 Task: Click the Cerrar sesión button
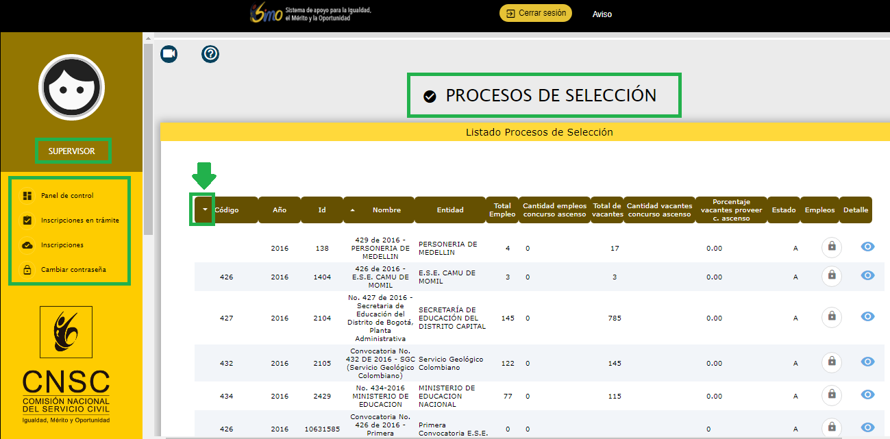(x=535, y=14)
